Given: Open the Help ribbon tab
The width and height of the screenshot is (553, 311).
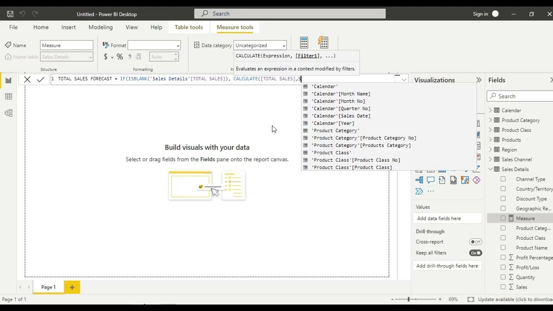Looking at the screenshot, I should point(156,27).
